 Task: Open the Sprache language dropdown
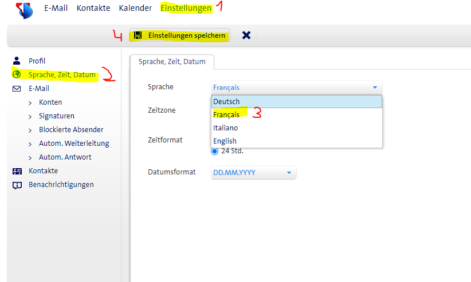point(296,88)
